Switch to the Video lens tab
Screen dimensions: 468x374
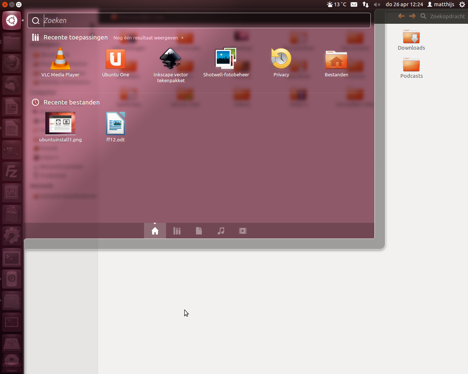pos(243,231)
